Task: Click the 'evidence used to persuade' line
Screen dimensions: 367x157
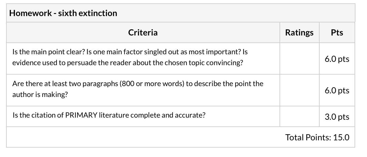Action: click(128, 64)
